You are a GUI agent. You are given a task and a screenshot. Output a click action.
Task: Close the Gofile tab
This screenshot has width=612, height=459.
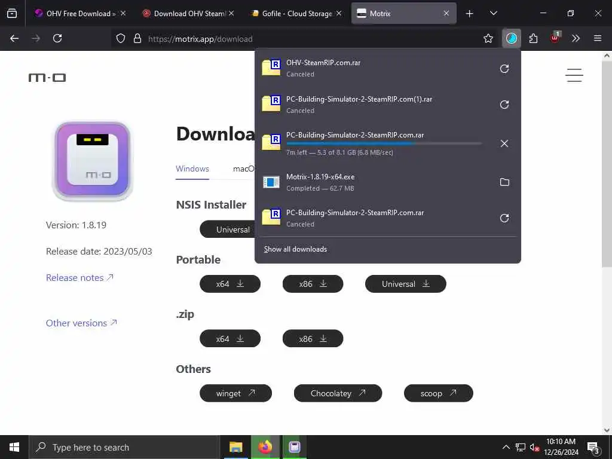tap(339, 14)
